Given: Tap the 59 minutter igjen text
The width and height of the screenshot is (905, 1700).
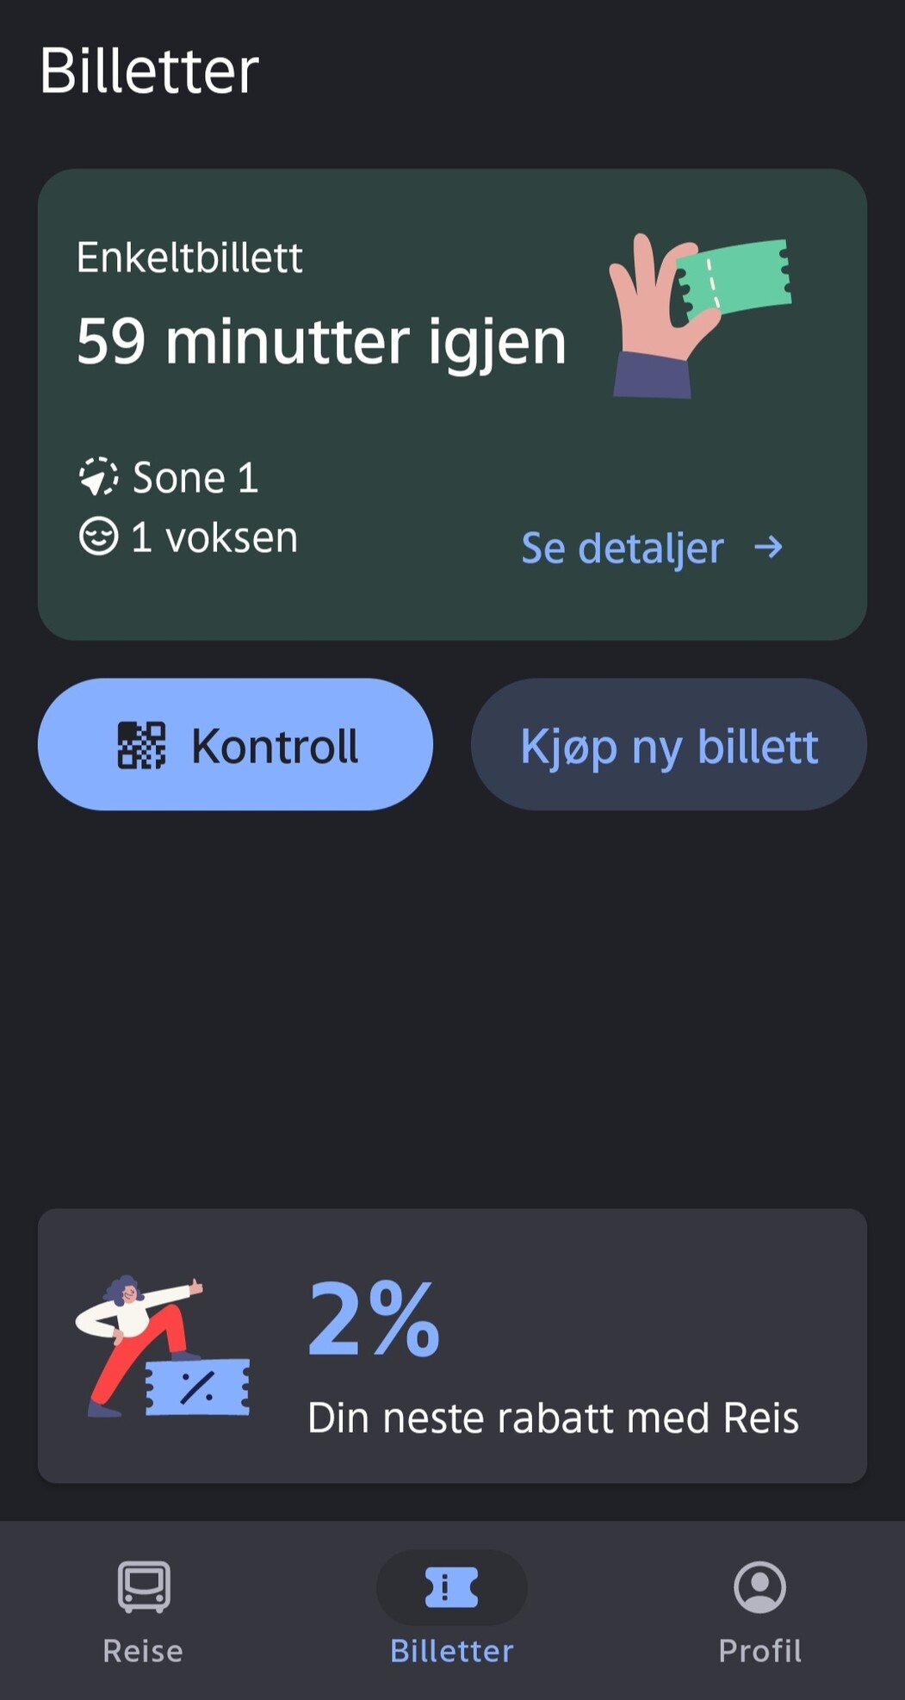Looking at the screenshot, I should pyautogui.click(x=321, y=342).
